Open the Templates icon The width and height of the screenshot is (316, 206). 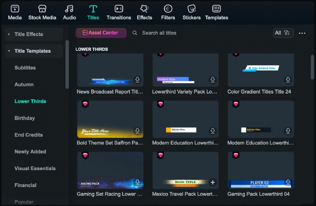[216, 9]
